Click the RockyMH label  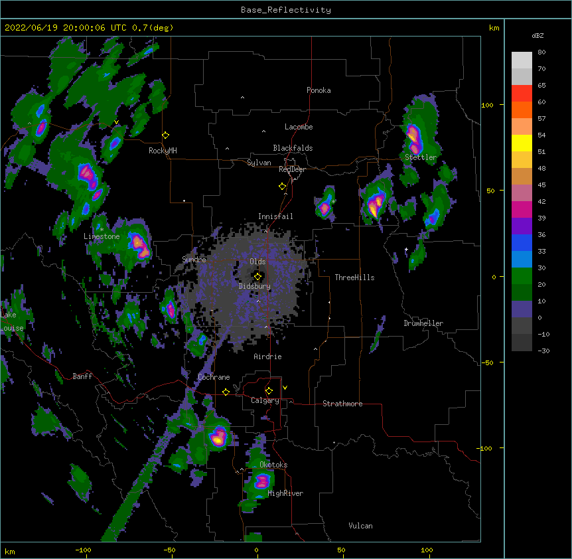pos(163,151)
